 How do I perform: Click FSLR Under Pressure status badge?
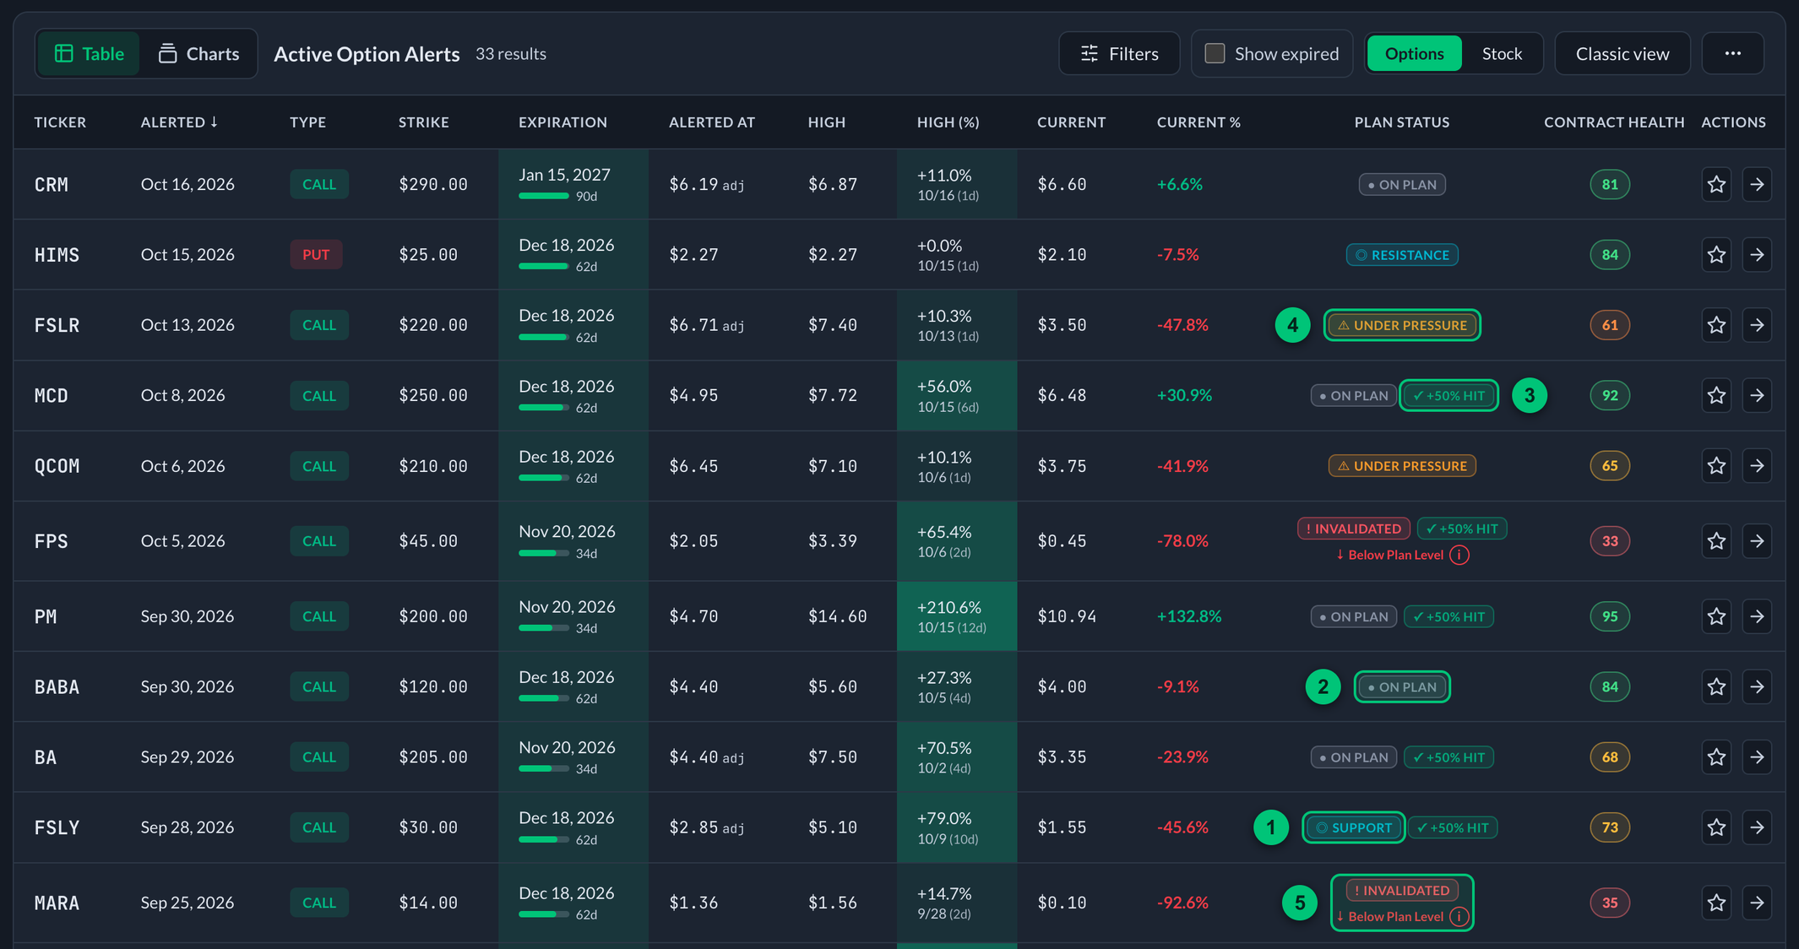tap(1402, 325)
